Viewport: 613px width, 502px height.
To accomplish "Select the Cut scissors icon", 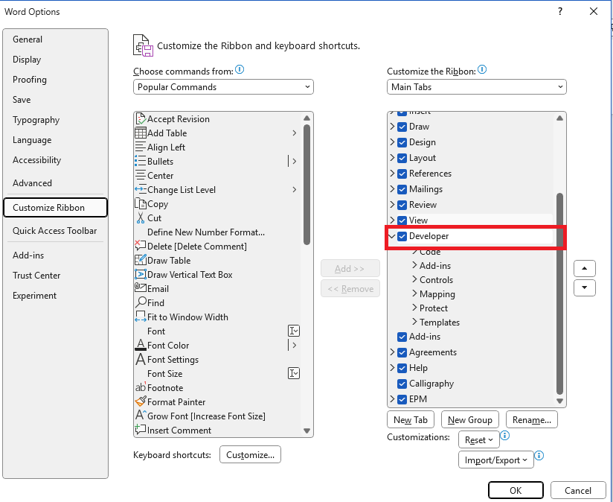I will [x=141, y=218].
